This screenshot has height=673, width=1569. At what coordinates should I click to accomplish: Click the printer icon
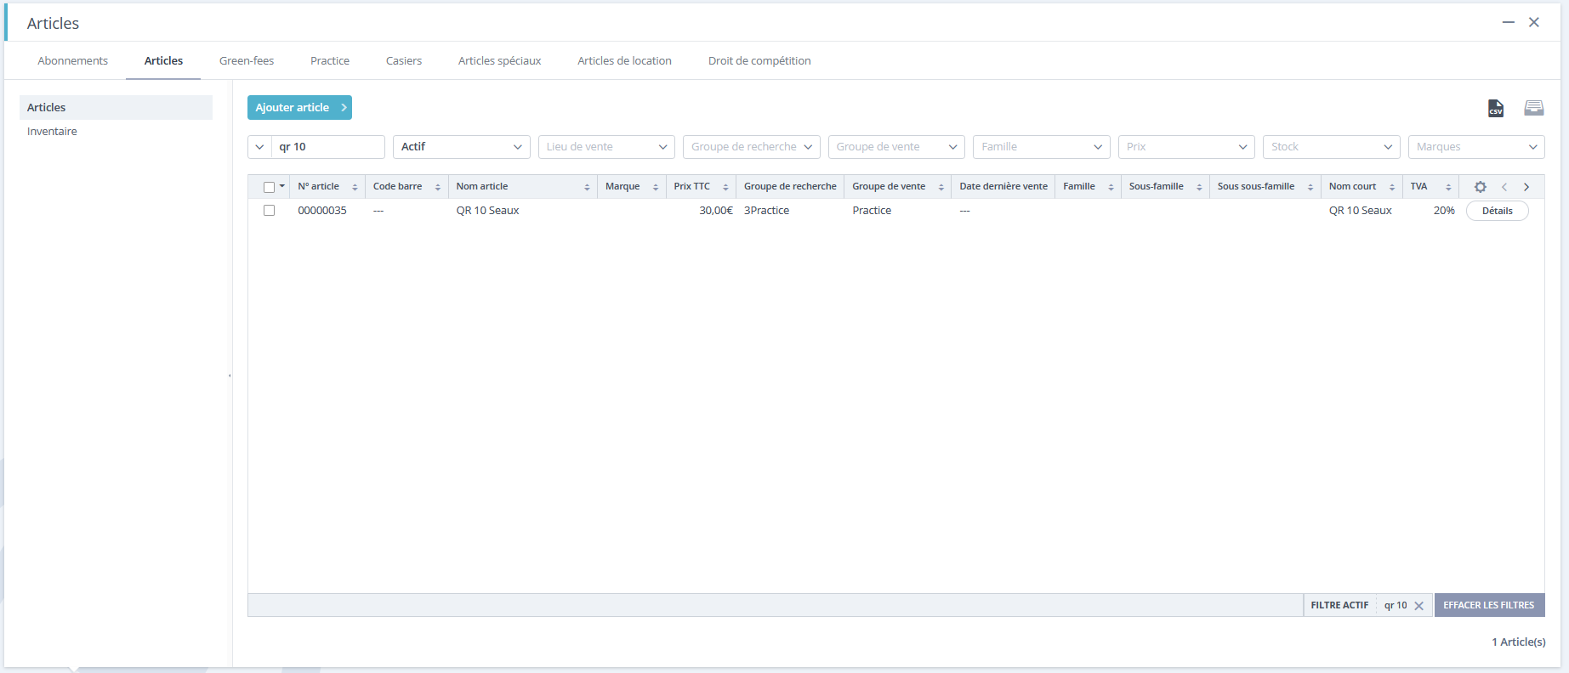(1533, 108)
